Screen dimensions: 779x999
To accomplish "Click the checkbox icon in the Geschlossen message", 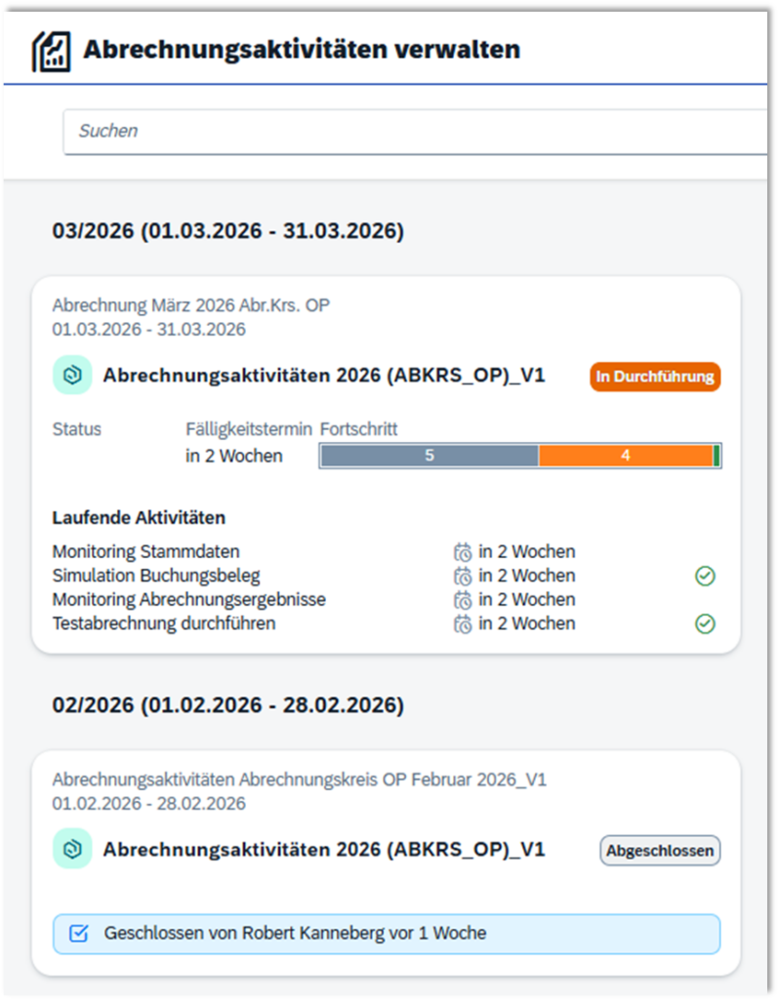I will click(79, 934).
